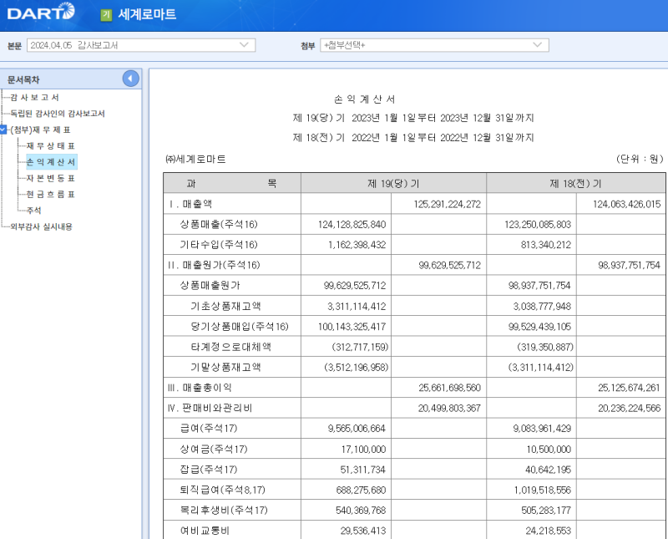Image resolution: width=668 pixels, height=539 pixels.
Task: Click the Ⅰ. 매출액 row label
Action: (x=190, y=204)
